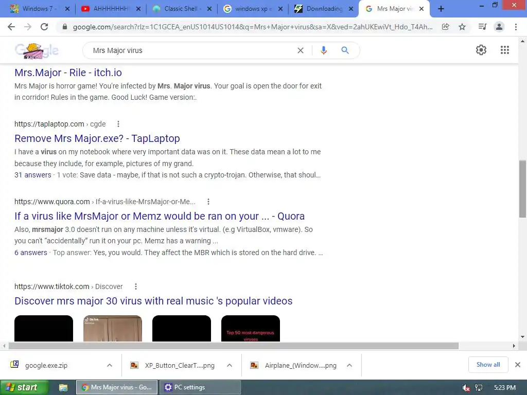Screen dimensions: 527x395
Task: Open the Top 50 most dangerous viruses thumbnail
Action: point(251,329)
